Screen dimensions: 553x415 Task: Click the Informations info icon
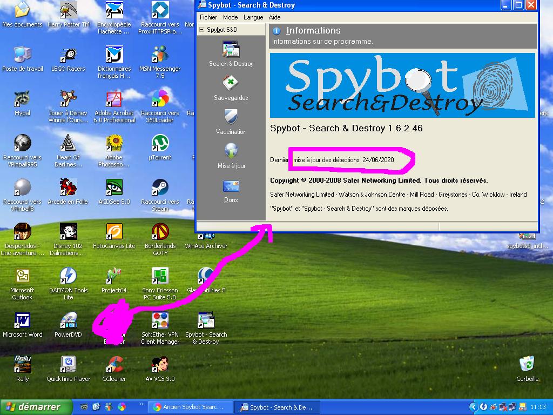point(276,31)
